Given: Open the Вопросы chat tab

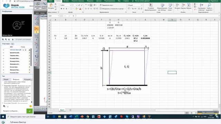Looking at the screenshot, I should [x=16, y=80].
